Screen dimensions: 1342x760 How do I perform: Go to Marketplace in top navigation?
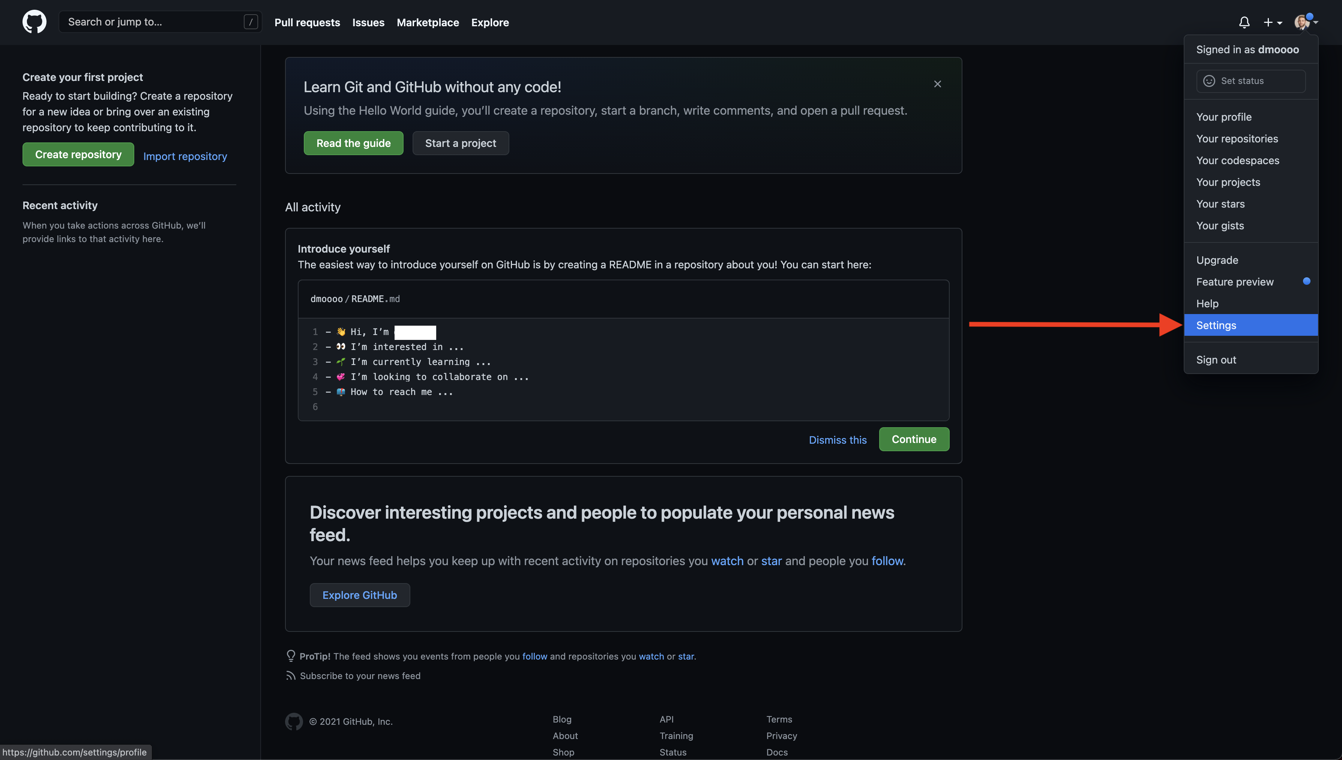pyautogui.click(x=428, y=22)
